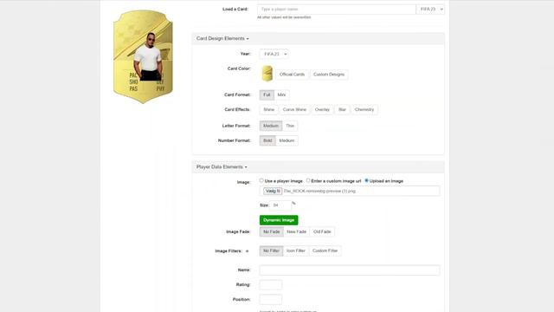Click the green Dynamic Image button
Viewport: 554px width, 312px height.
pyautogui.click(x=279, y=220)
